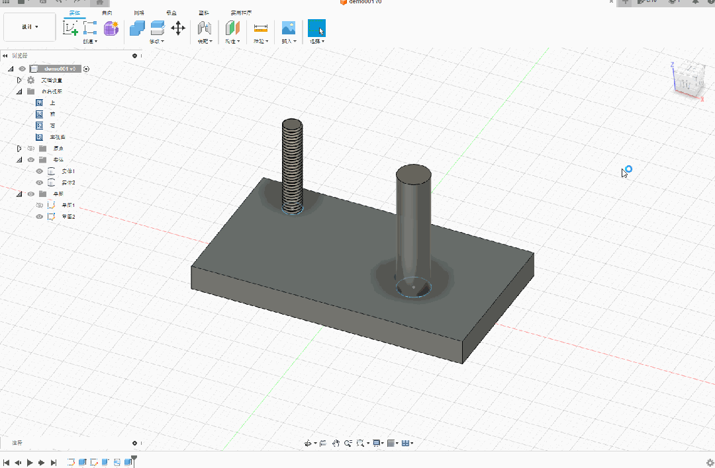Select the 主视图 named view

[58, 137]
